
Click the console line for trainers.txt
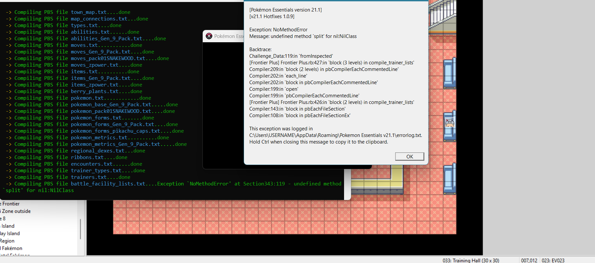68,177
